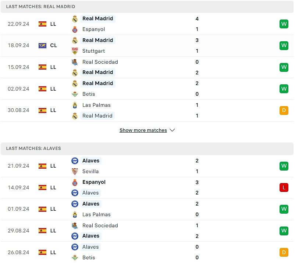295x263 pixels.
Task: Click the Stuttgart club crest
Action: click(x=75, y=51)
